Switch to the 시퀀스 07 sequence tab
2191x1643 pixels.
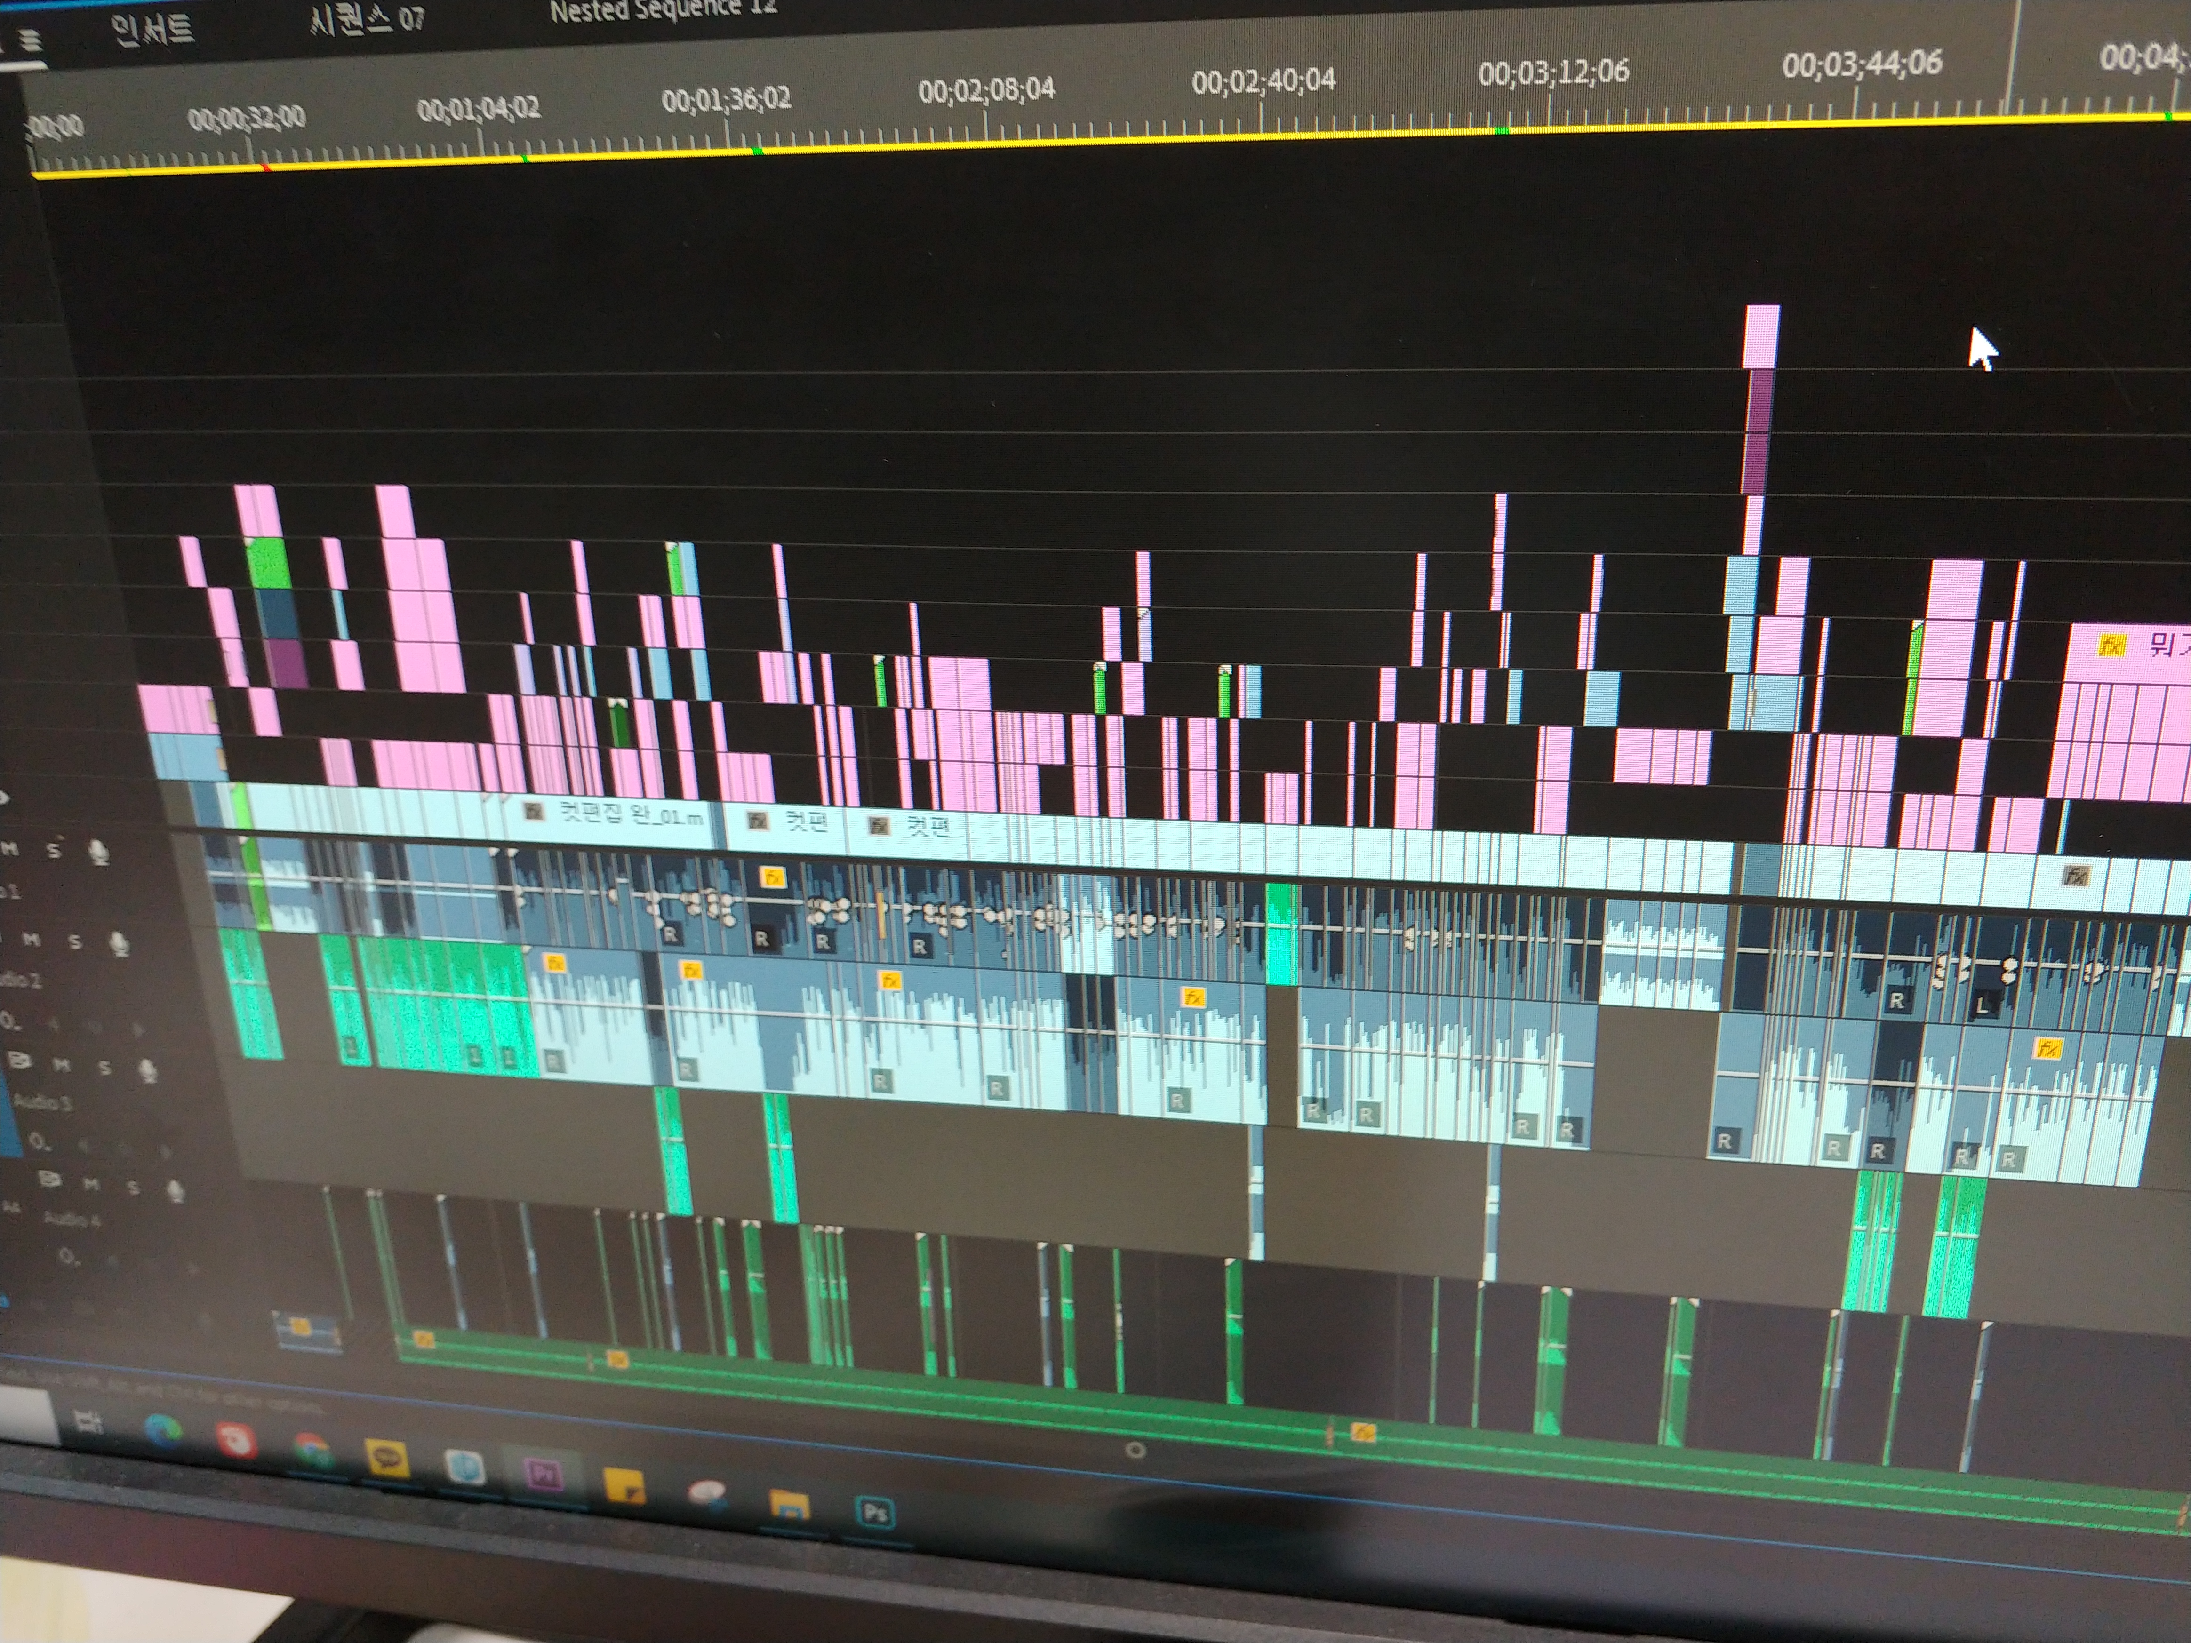coord(368,20)
